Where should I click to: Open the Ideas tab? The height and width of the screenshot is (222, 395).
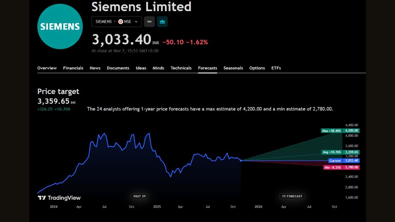(x=141, y=68)
